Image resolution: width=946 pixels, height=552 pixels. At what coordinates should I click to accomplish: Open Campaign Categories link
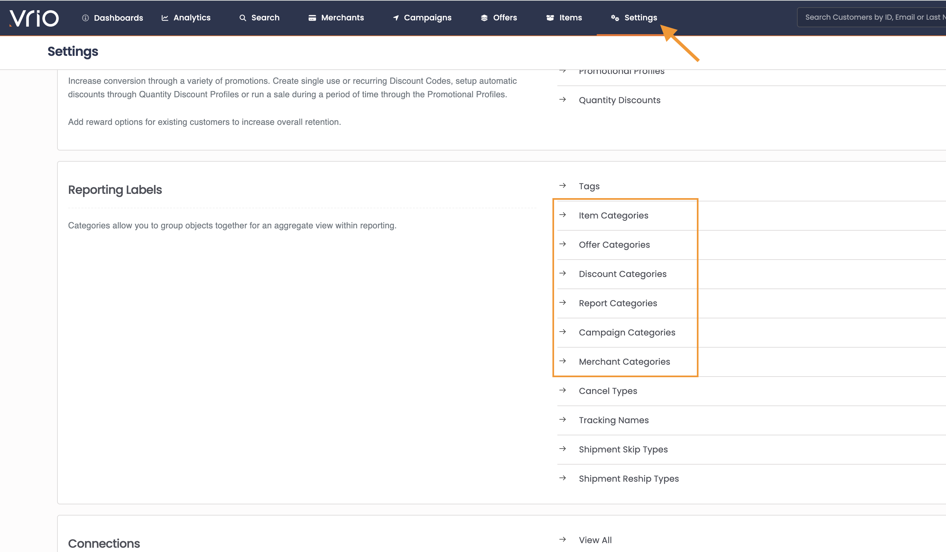pyautogui.click(x=627, y=333)
